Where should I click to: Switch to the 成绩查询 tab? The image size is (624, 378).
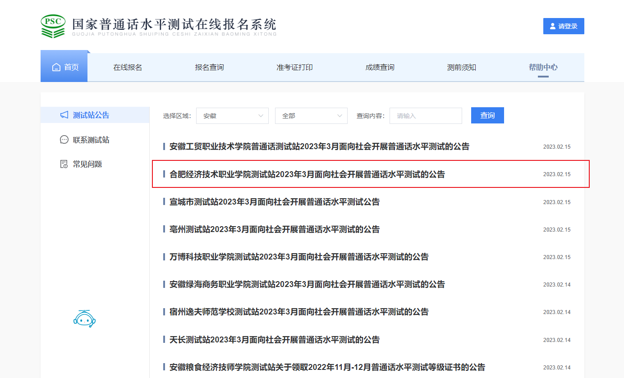tap(380, 68)
